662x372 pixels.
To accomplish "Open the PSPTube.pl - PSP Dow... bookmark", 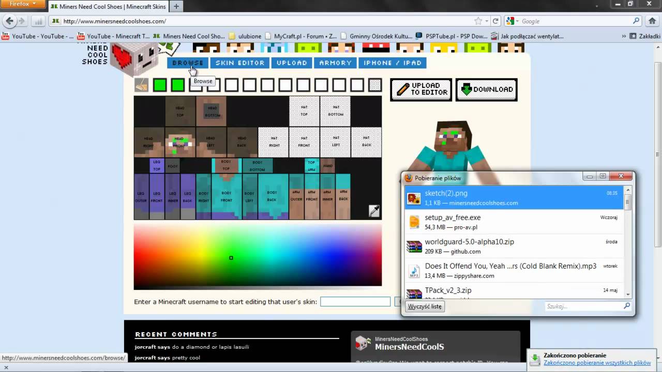I will click(x=452, y=36).
